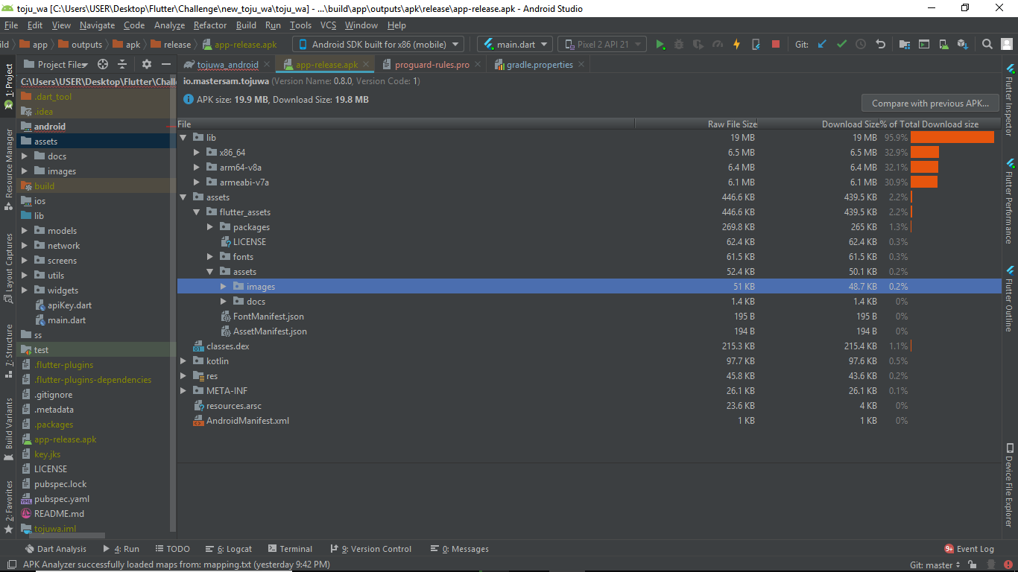Click the red Stop button in toolbar
This screenshot has height=572, width=1018.
(775, 45)
